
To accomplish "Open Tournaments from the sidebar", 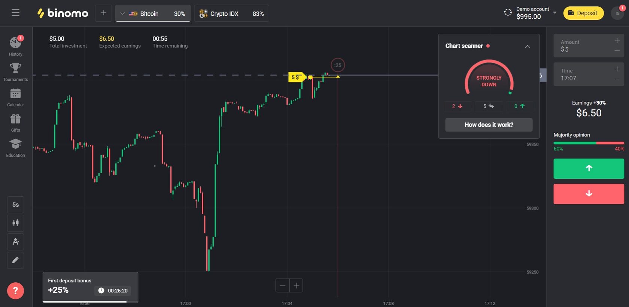I will pyautogui.click(x=15, y=72).
